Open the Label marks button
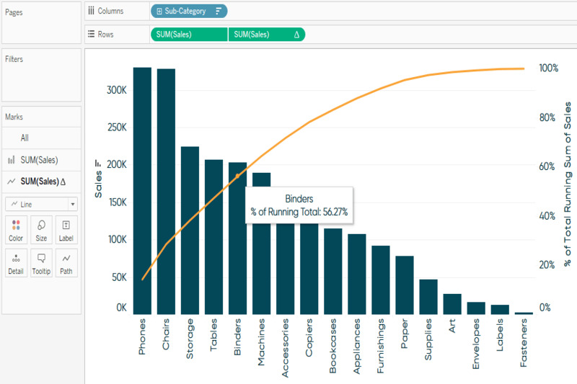This screenshot has width=577, height=384. click(x=66, y=229)
